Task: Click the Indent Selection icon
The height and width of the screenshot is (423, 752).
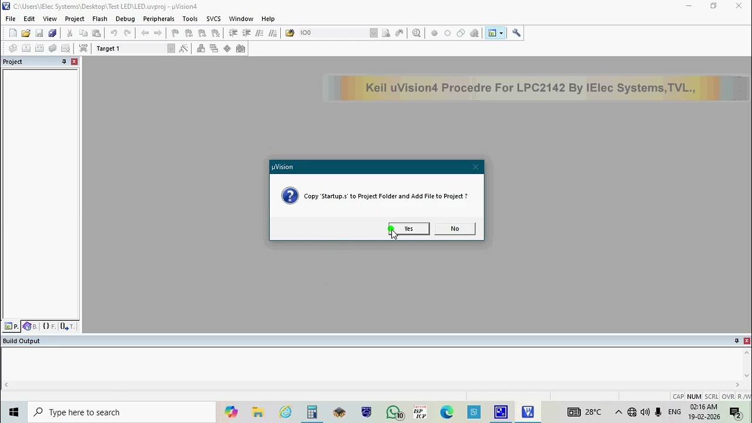Action: pyautogui.click(x=233, y=33)
